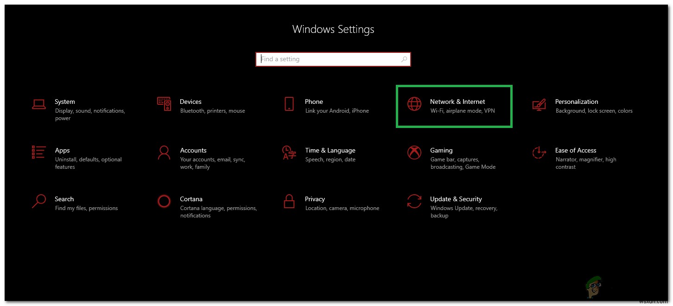
Task: Click the Personalization pen icon
Action: 539,105
